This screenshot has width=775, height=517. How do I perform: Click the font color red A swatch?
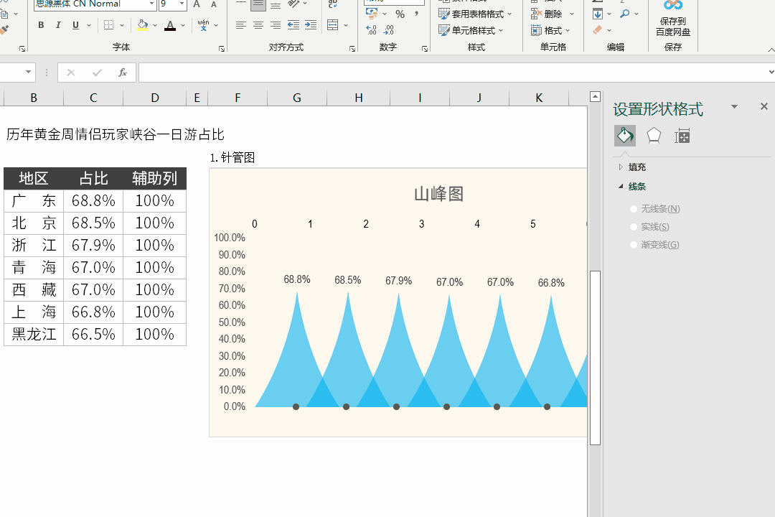(169, 25)
